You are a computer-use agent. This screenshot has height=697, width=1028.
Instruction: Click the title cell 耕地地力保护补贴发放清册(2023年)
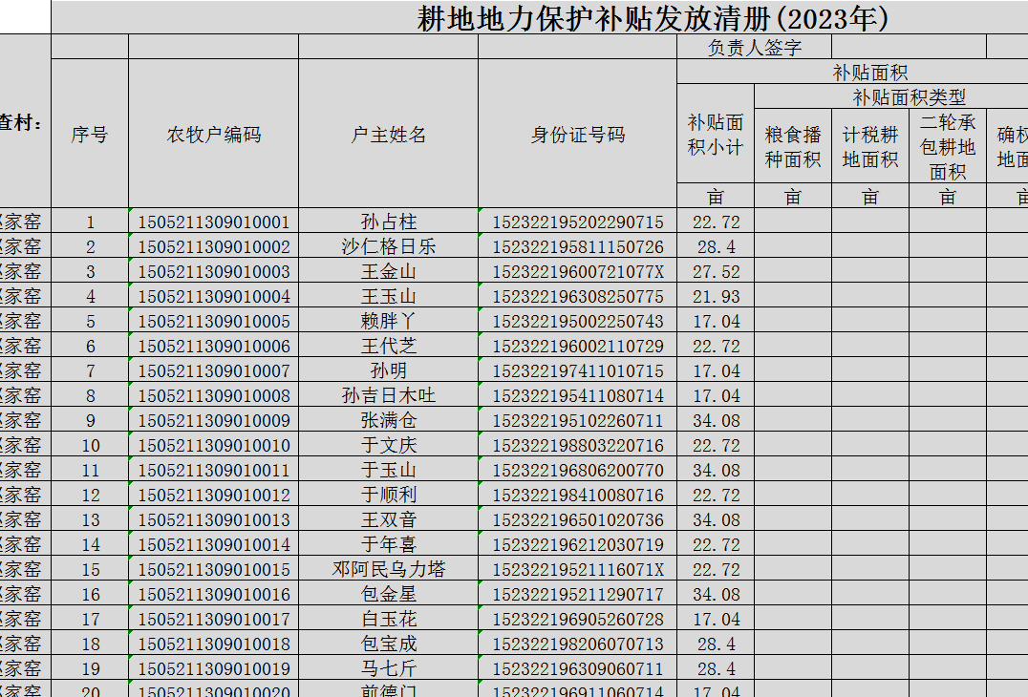[653, 18]
